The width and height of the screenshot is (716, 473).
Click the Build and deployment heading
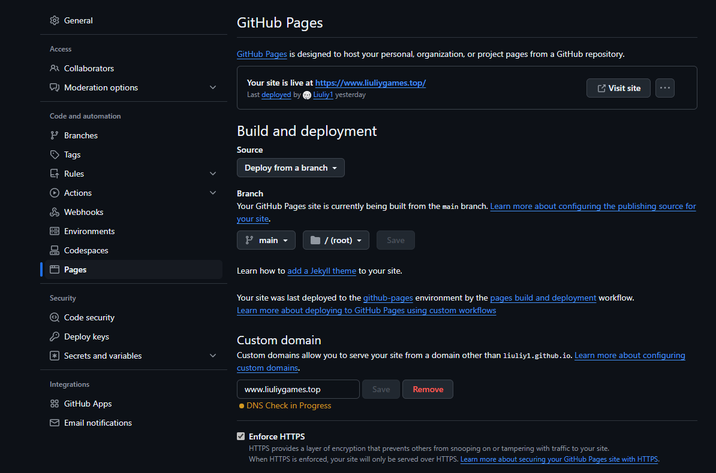click(307, 131)
